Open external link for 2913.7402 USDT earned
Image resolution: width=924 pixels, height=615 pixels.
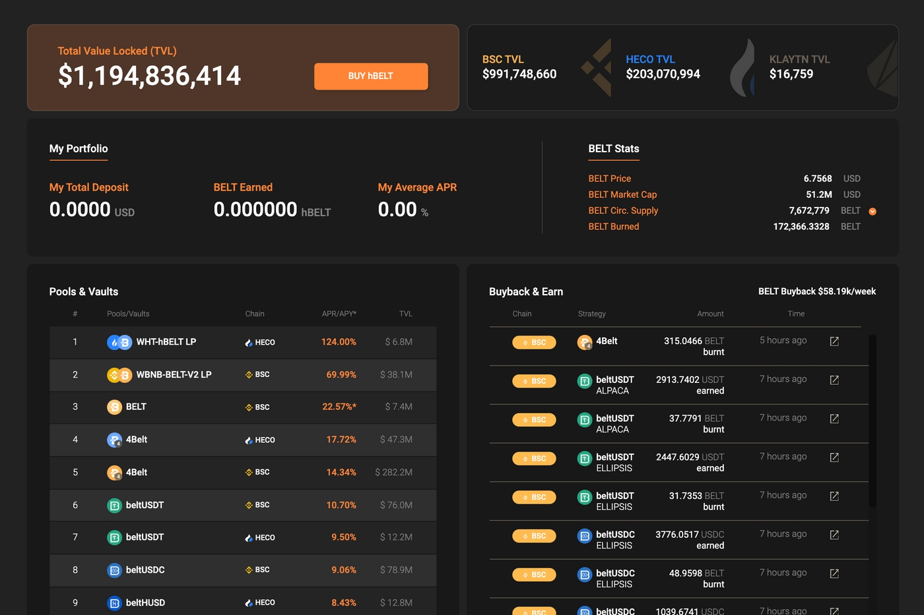pyautogui.click(x=834, y=380)
